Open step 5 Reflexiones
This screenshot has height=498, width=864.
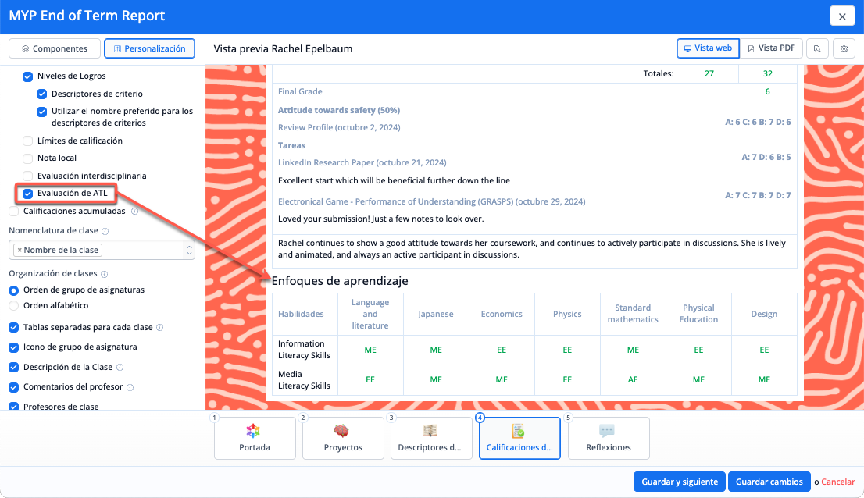tap(608, 439)
